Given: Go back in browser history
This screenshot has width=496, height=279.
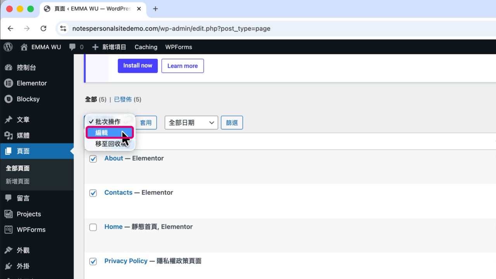Looking at the screenshot, I should 10,28.
